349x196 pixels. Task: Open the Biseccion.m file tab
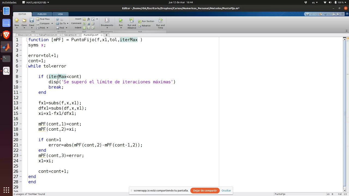click(x=25, y=35)
